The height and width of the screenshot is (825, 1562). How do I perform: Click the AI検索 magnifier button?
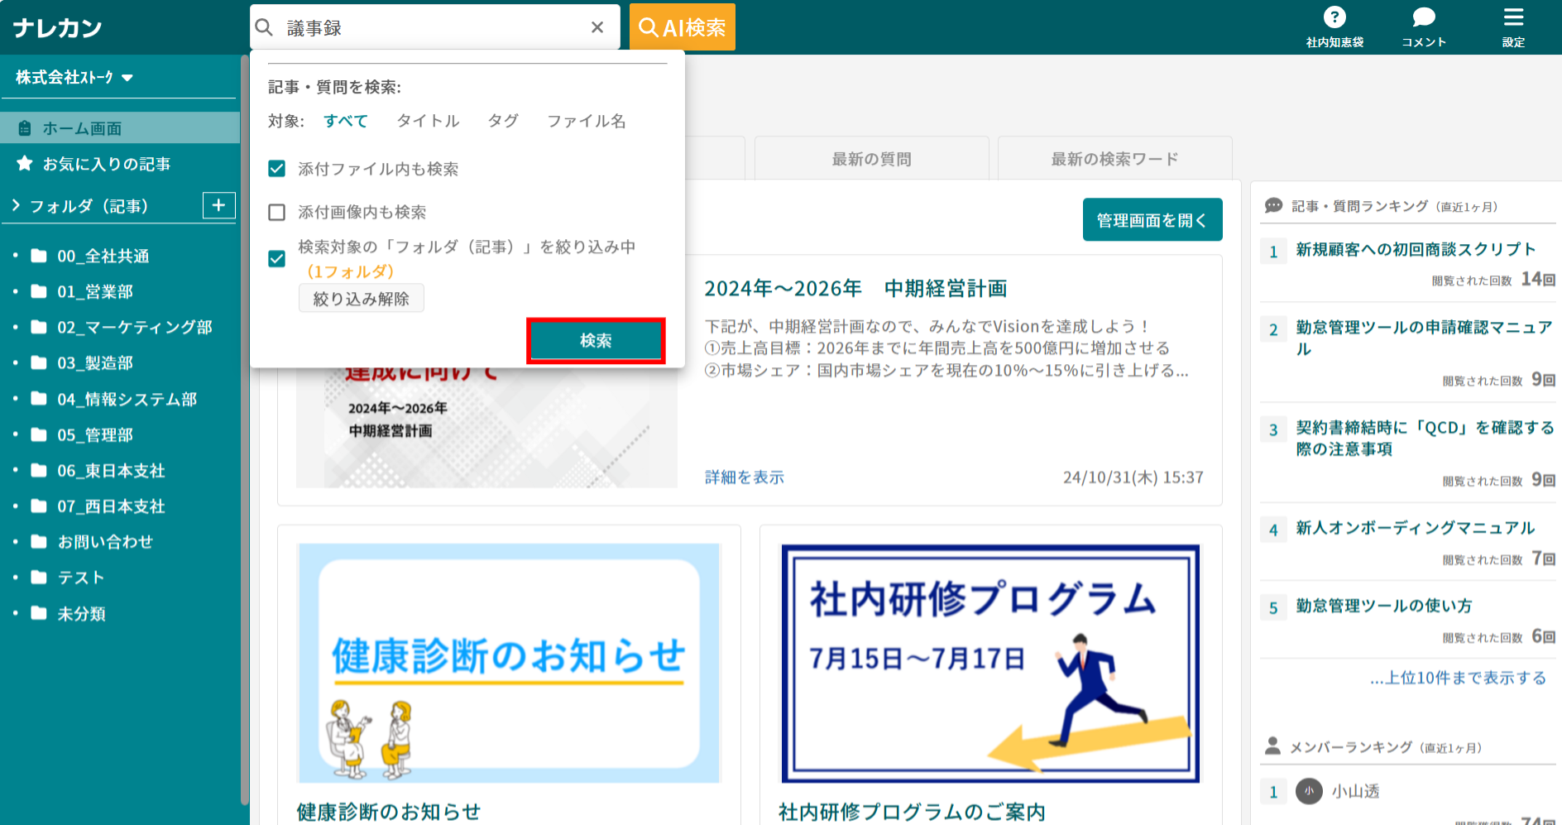682,26
